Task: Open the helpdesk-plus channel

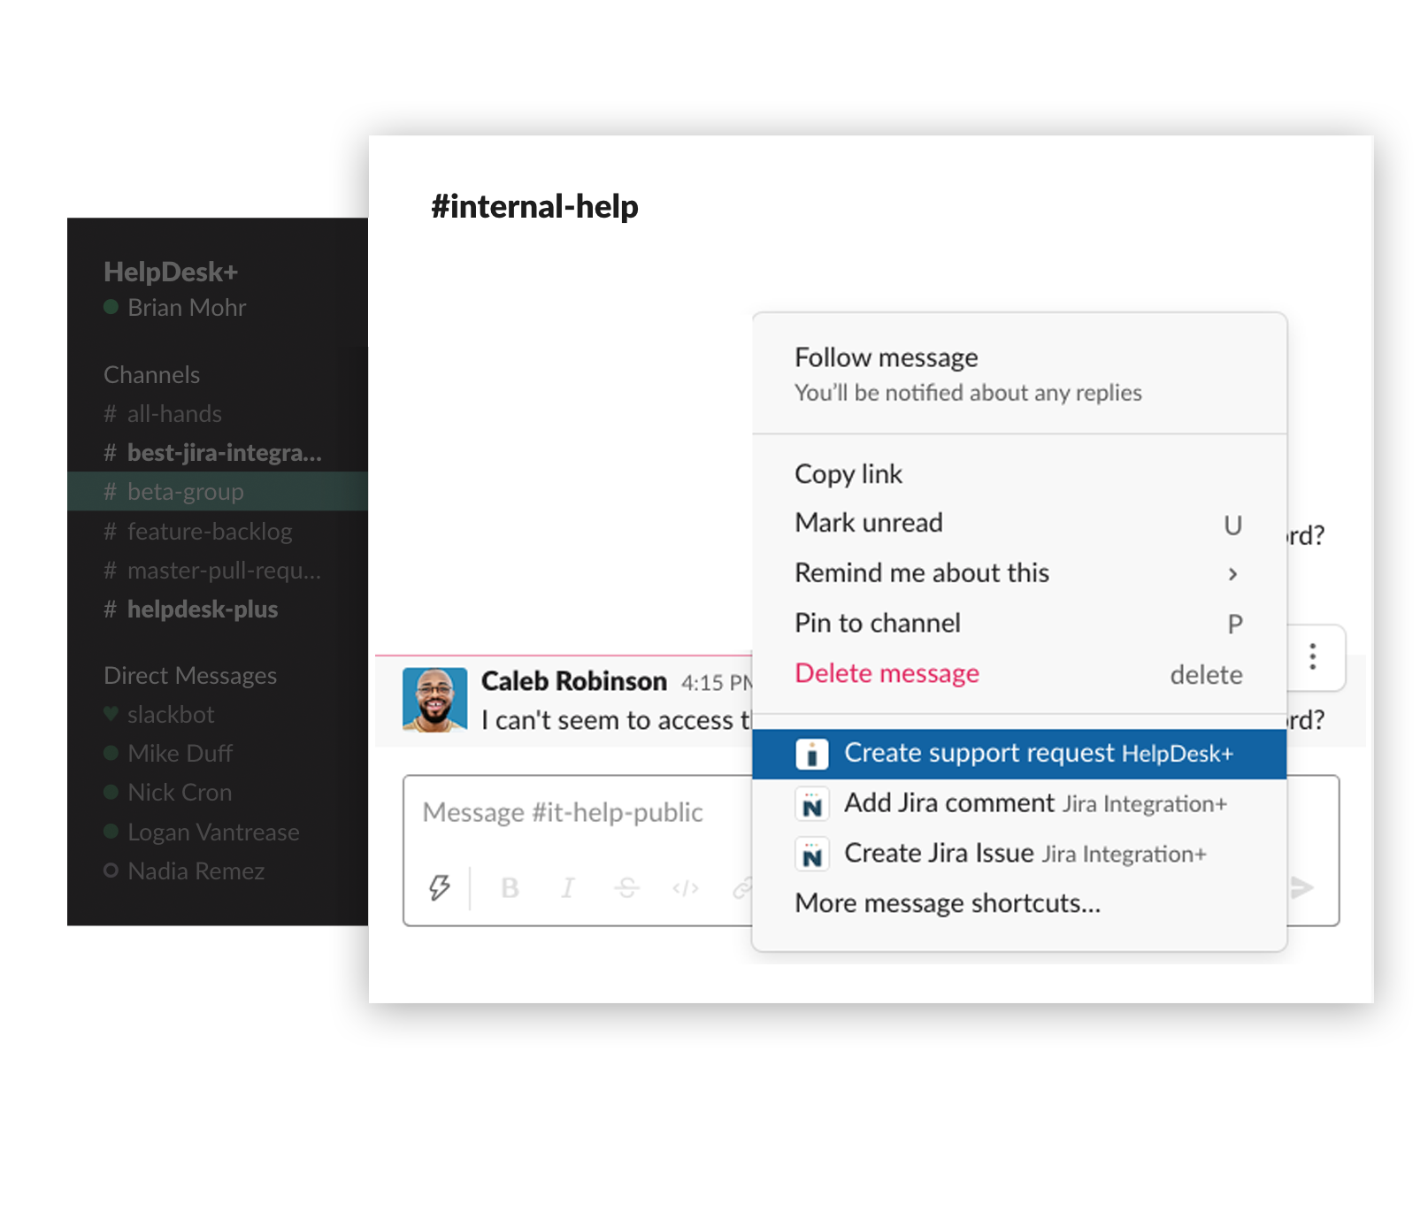Action: [x=218, y=610]
